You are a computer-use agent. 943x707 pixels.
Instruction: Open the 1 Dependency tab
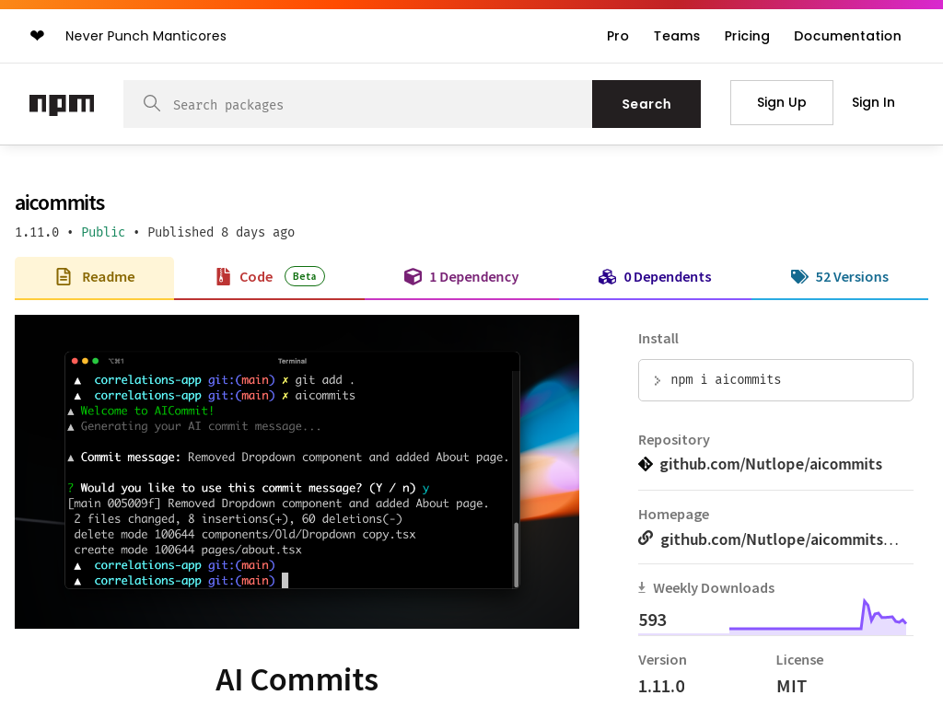point(462,277)
